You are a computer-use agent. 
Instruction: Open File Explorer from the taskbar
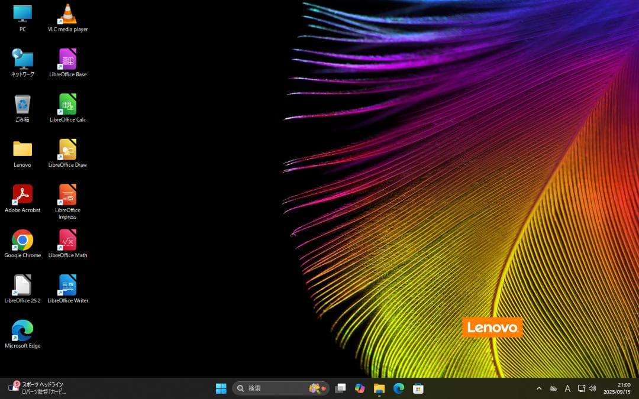pyautogui.click(x=379, y=388)
